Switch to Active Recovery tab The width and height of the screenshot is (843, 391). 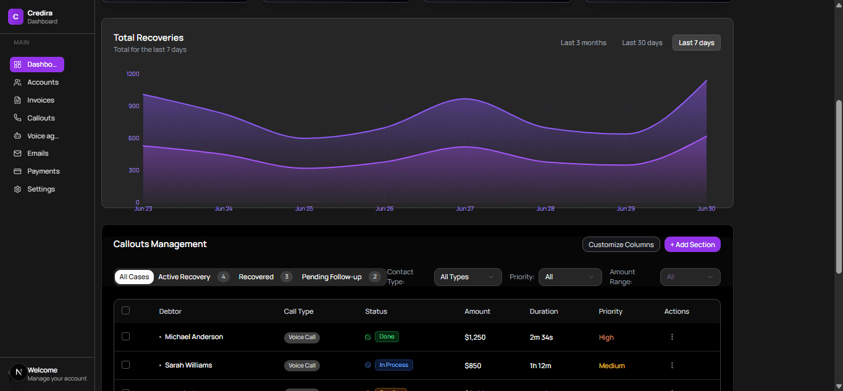(x=193, y=277)
